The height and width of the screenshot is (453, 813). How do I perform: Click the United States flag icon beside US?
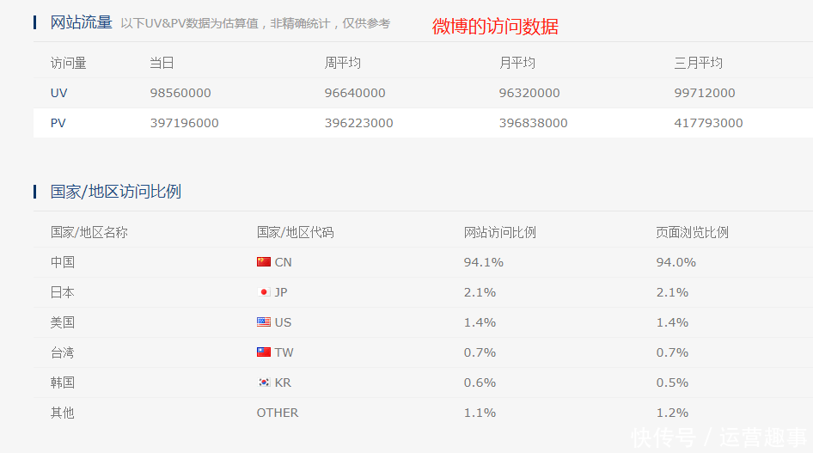(x=263, y=321)
